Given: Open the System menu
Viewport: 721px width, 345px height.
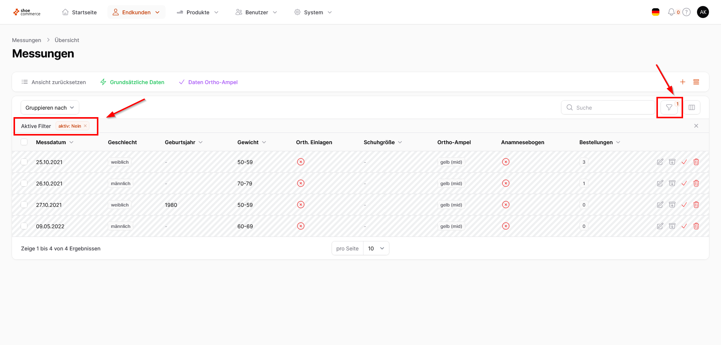Looking at the screenshot, I should click(313, 12).
